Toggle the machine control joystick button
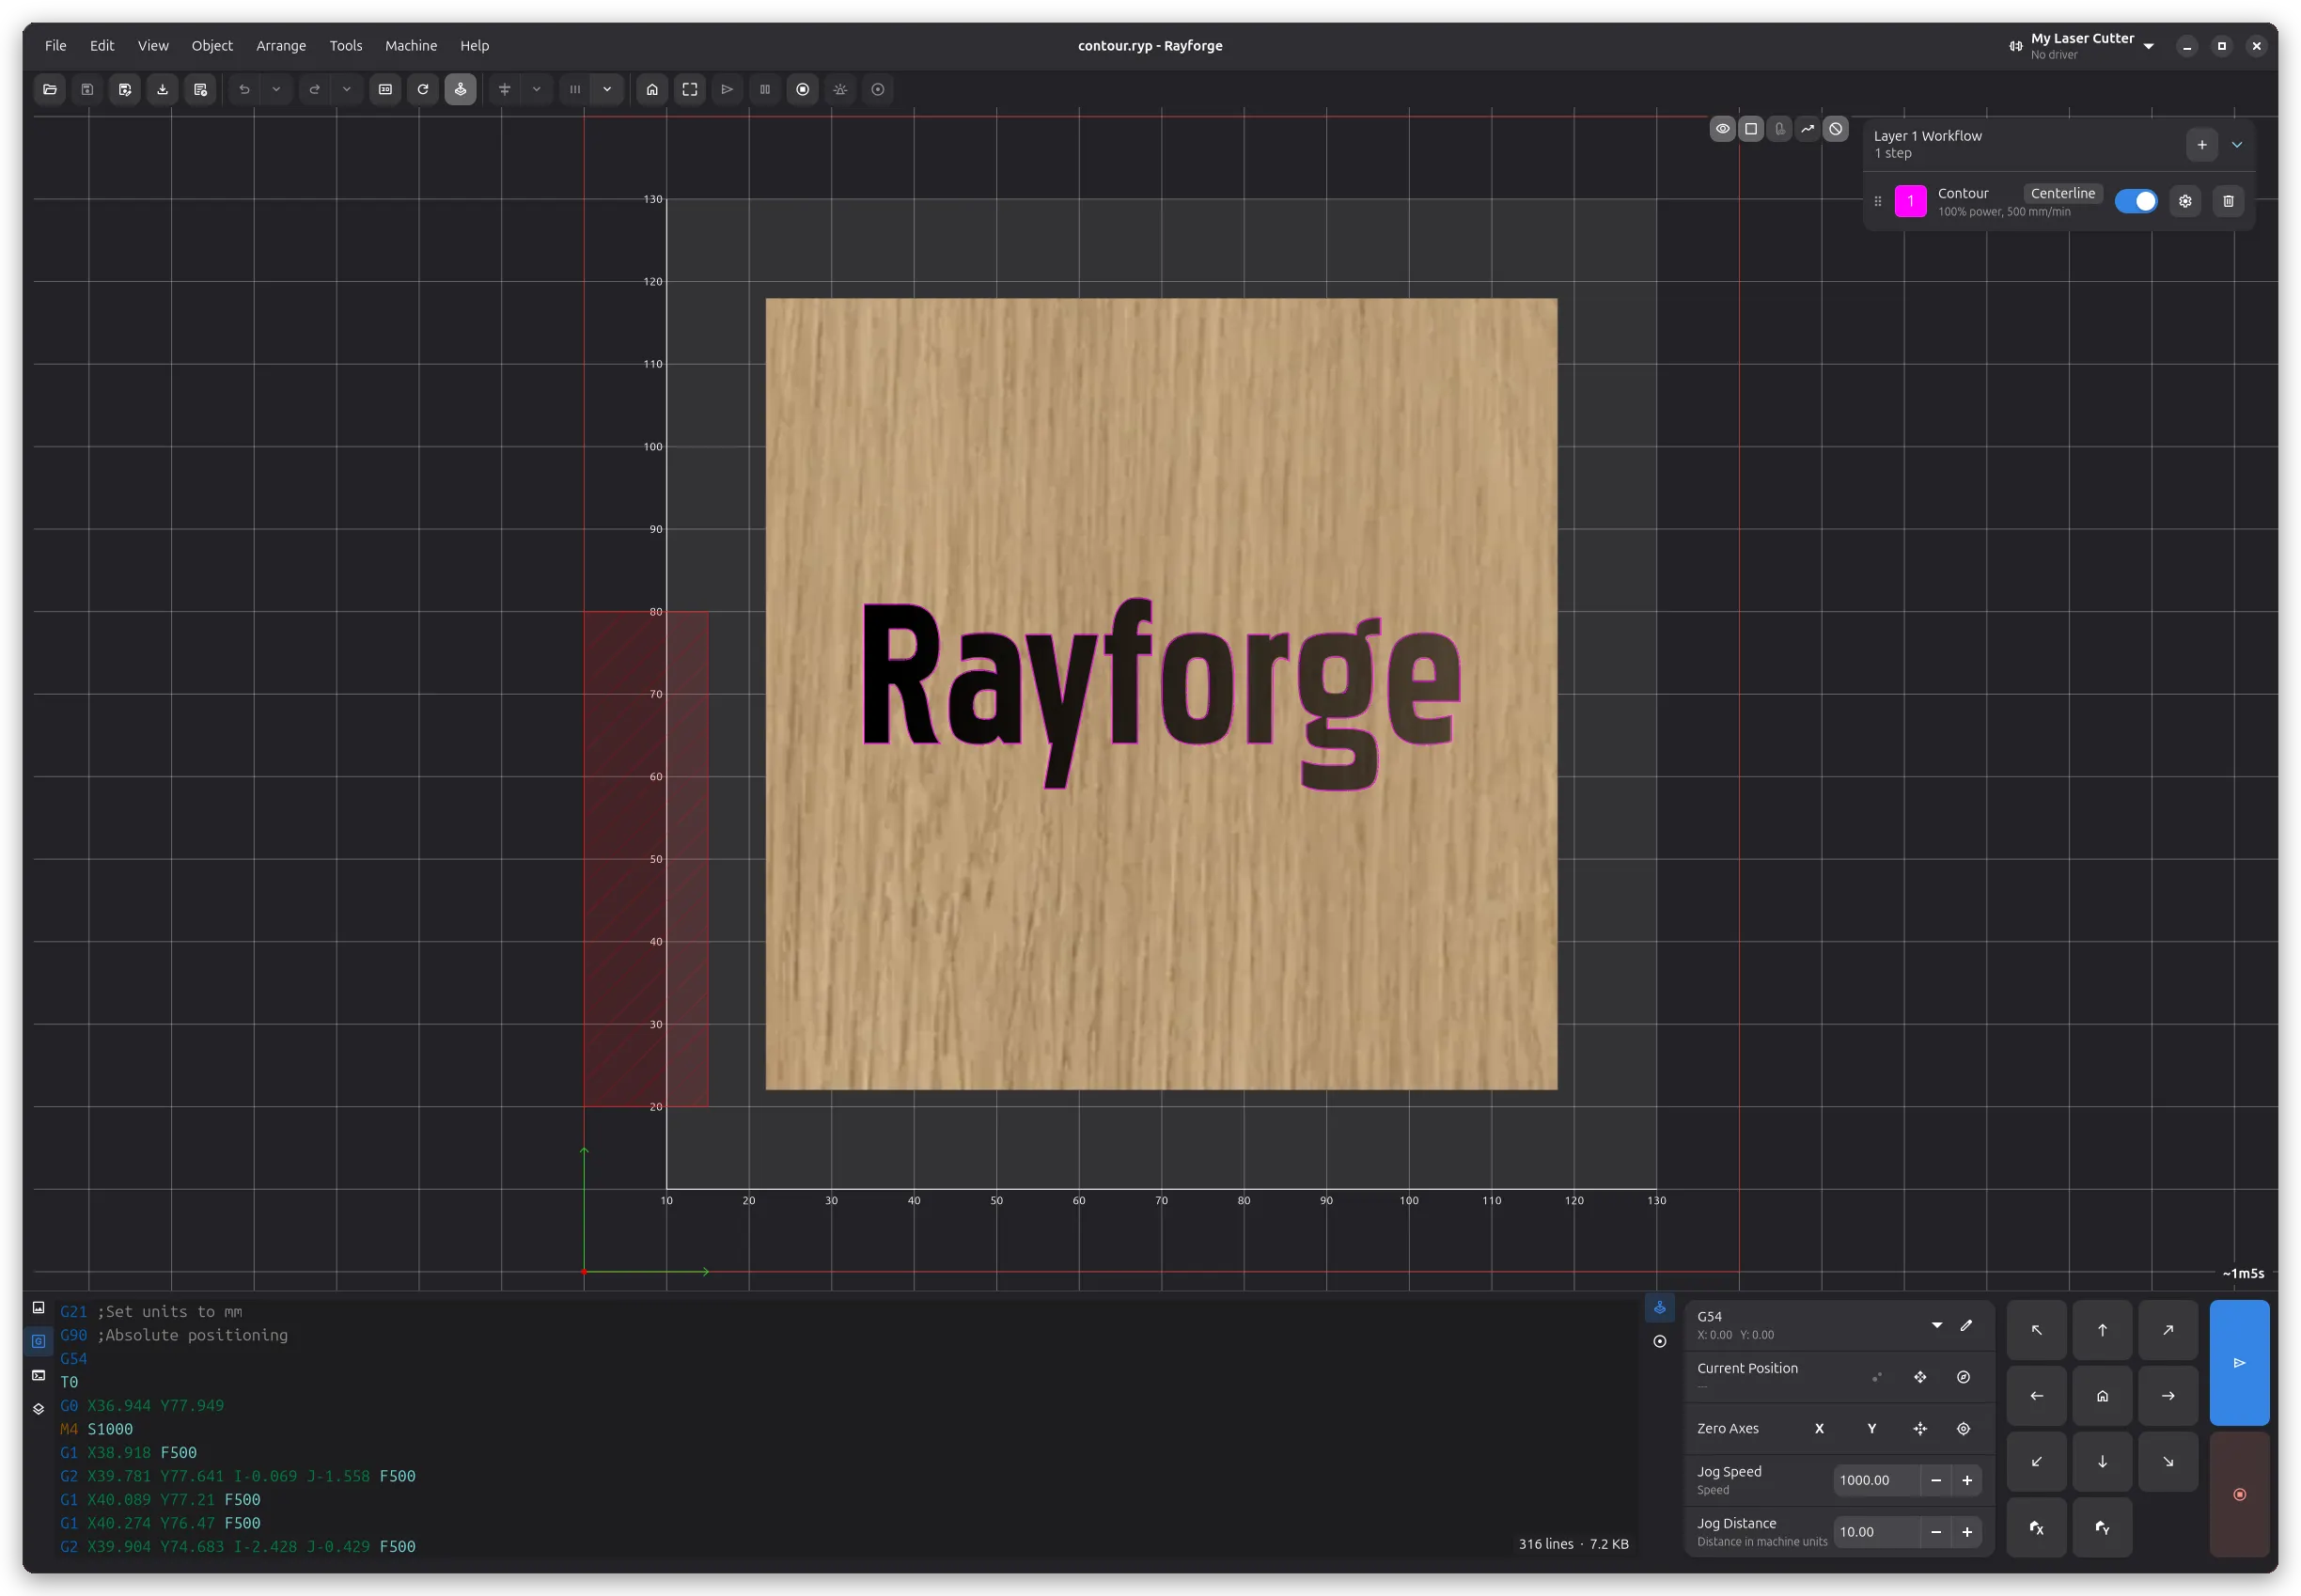Image resolution: width=2301 pixels, height=1596 pixels. (460, 89)
